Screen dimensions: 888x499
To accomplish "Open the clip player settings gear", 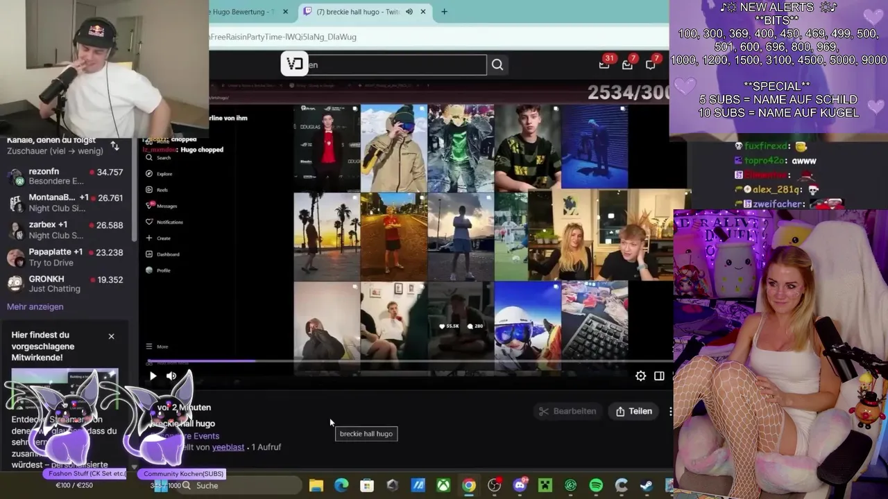I will point(640,376).
